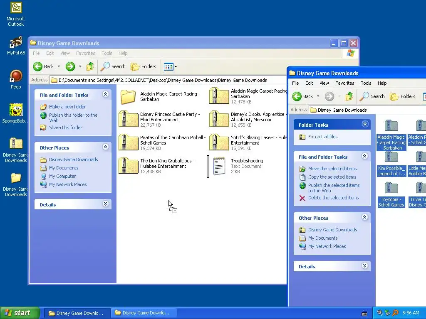This screenshot has width=426, height=319.
Task: Go to My Computer in rear window
Action: 62,176
